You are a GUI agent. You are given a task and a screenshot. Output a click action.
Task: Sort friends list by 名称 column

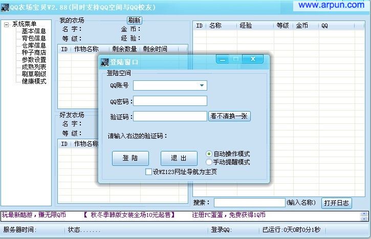(x=222, y=26)
